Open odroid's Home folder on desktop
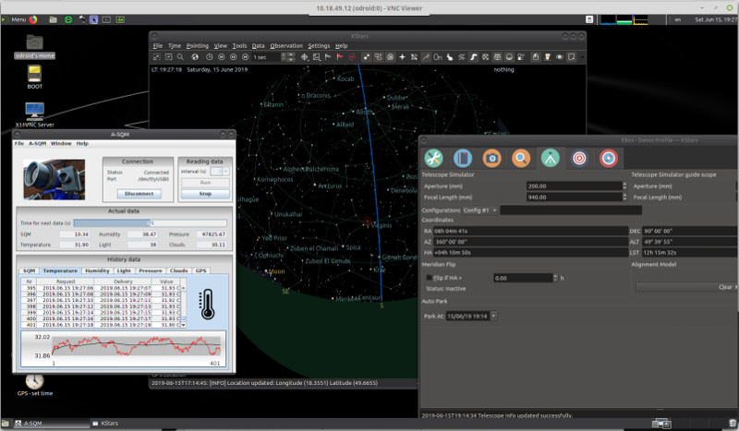The height and width of the screenshot is (431, 739). point(34,47)
